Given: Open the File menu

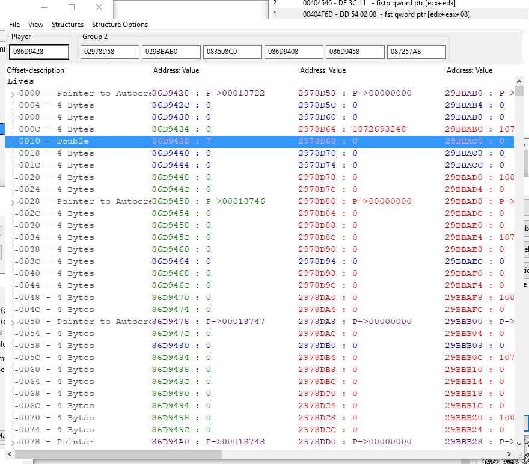Looking at the screenshot, I should click(14, 25).
